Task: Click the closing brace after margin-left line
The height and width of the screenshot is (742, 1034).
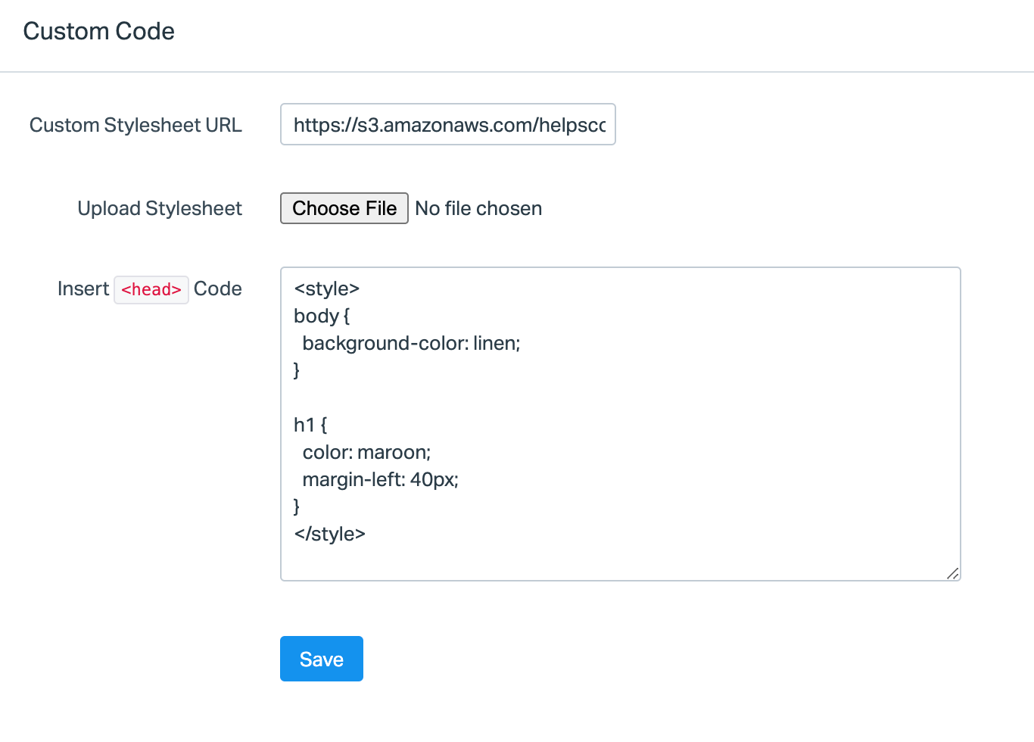Action: (x=297, y=507)
